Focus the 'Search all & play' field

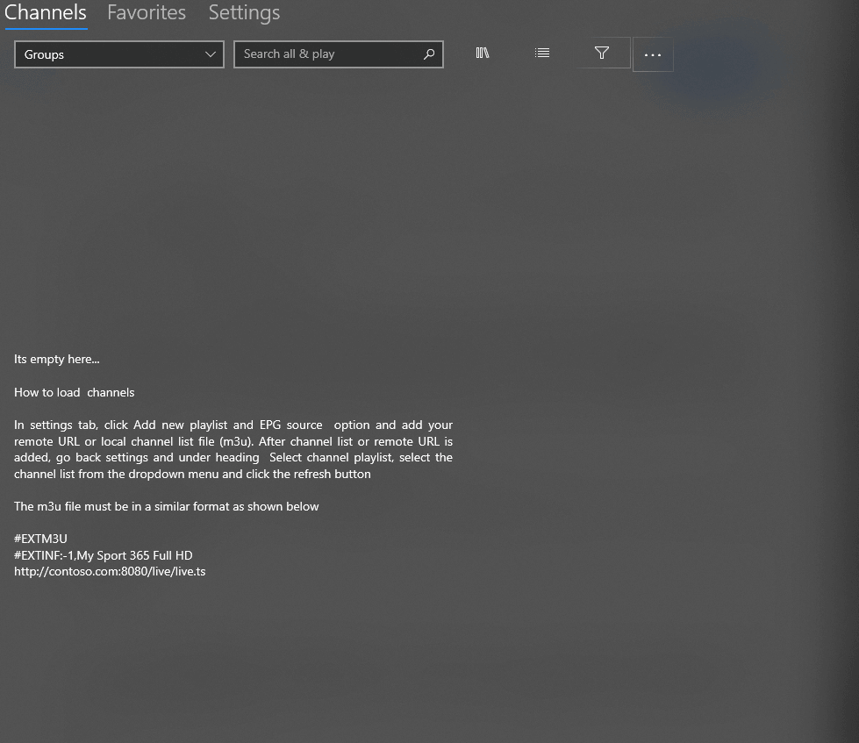pyautogui.click(x=339, y=54)
